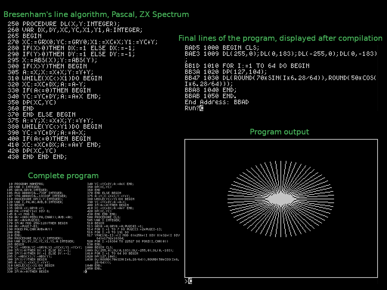Click the Run? prompt cursor
This screenshot has width=387, height=290.
point(201,108)
